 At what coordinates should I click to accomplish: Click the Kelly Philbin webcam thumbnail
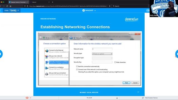tap(164, 9)
